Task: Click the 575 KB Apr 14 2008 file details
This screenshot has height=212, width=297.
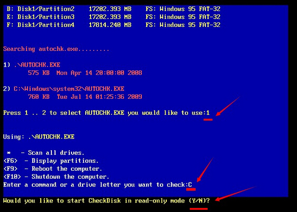Action: pos(85,73)
